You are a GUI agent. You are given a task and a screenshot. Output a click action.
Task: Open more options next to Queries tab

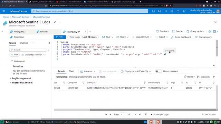33,43
